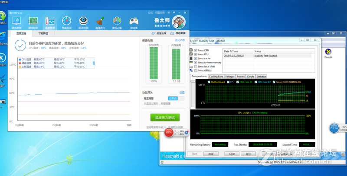Screen dimensions: 347x176
Task: Enable Stress local disks checkbox
Action: click(196, 67)
